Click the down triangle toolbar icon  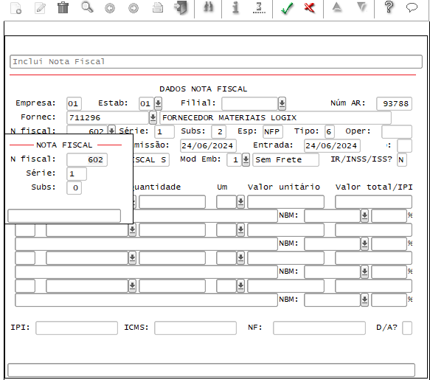[x=361, y=7]
